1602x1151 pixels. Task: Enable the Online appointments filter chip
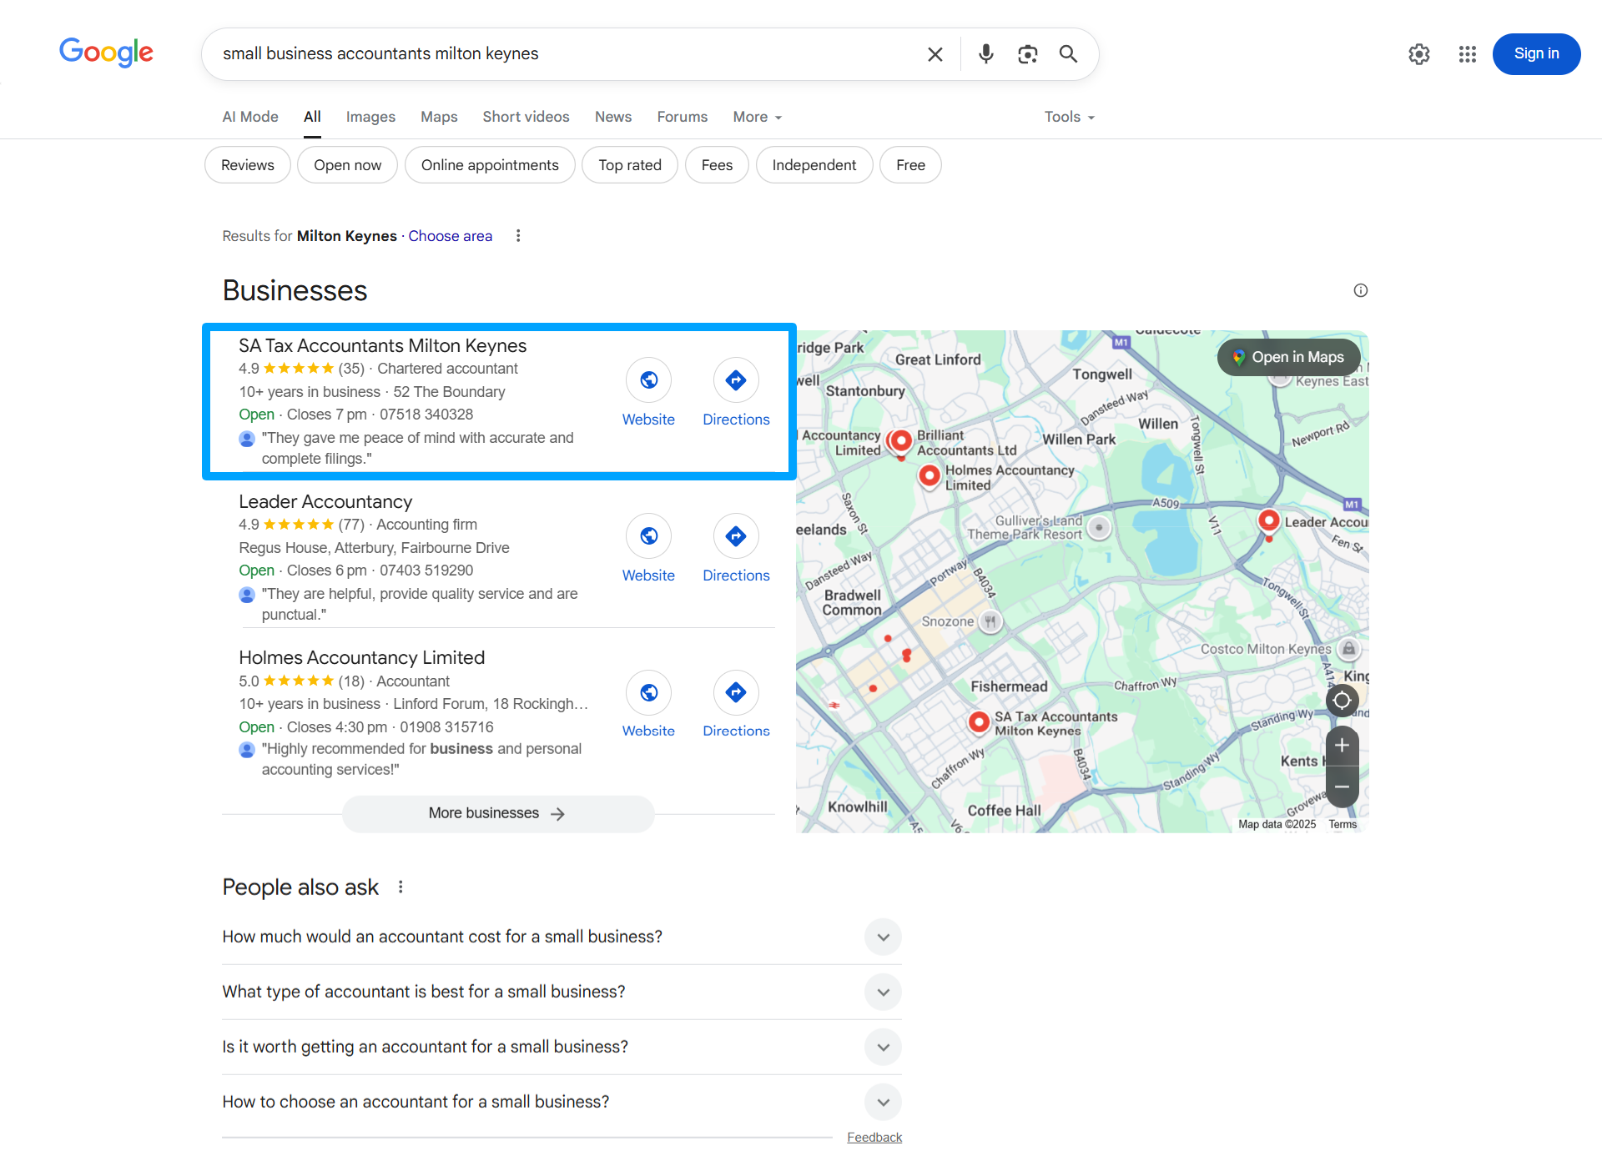tap(490, 165)
